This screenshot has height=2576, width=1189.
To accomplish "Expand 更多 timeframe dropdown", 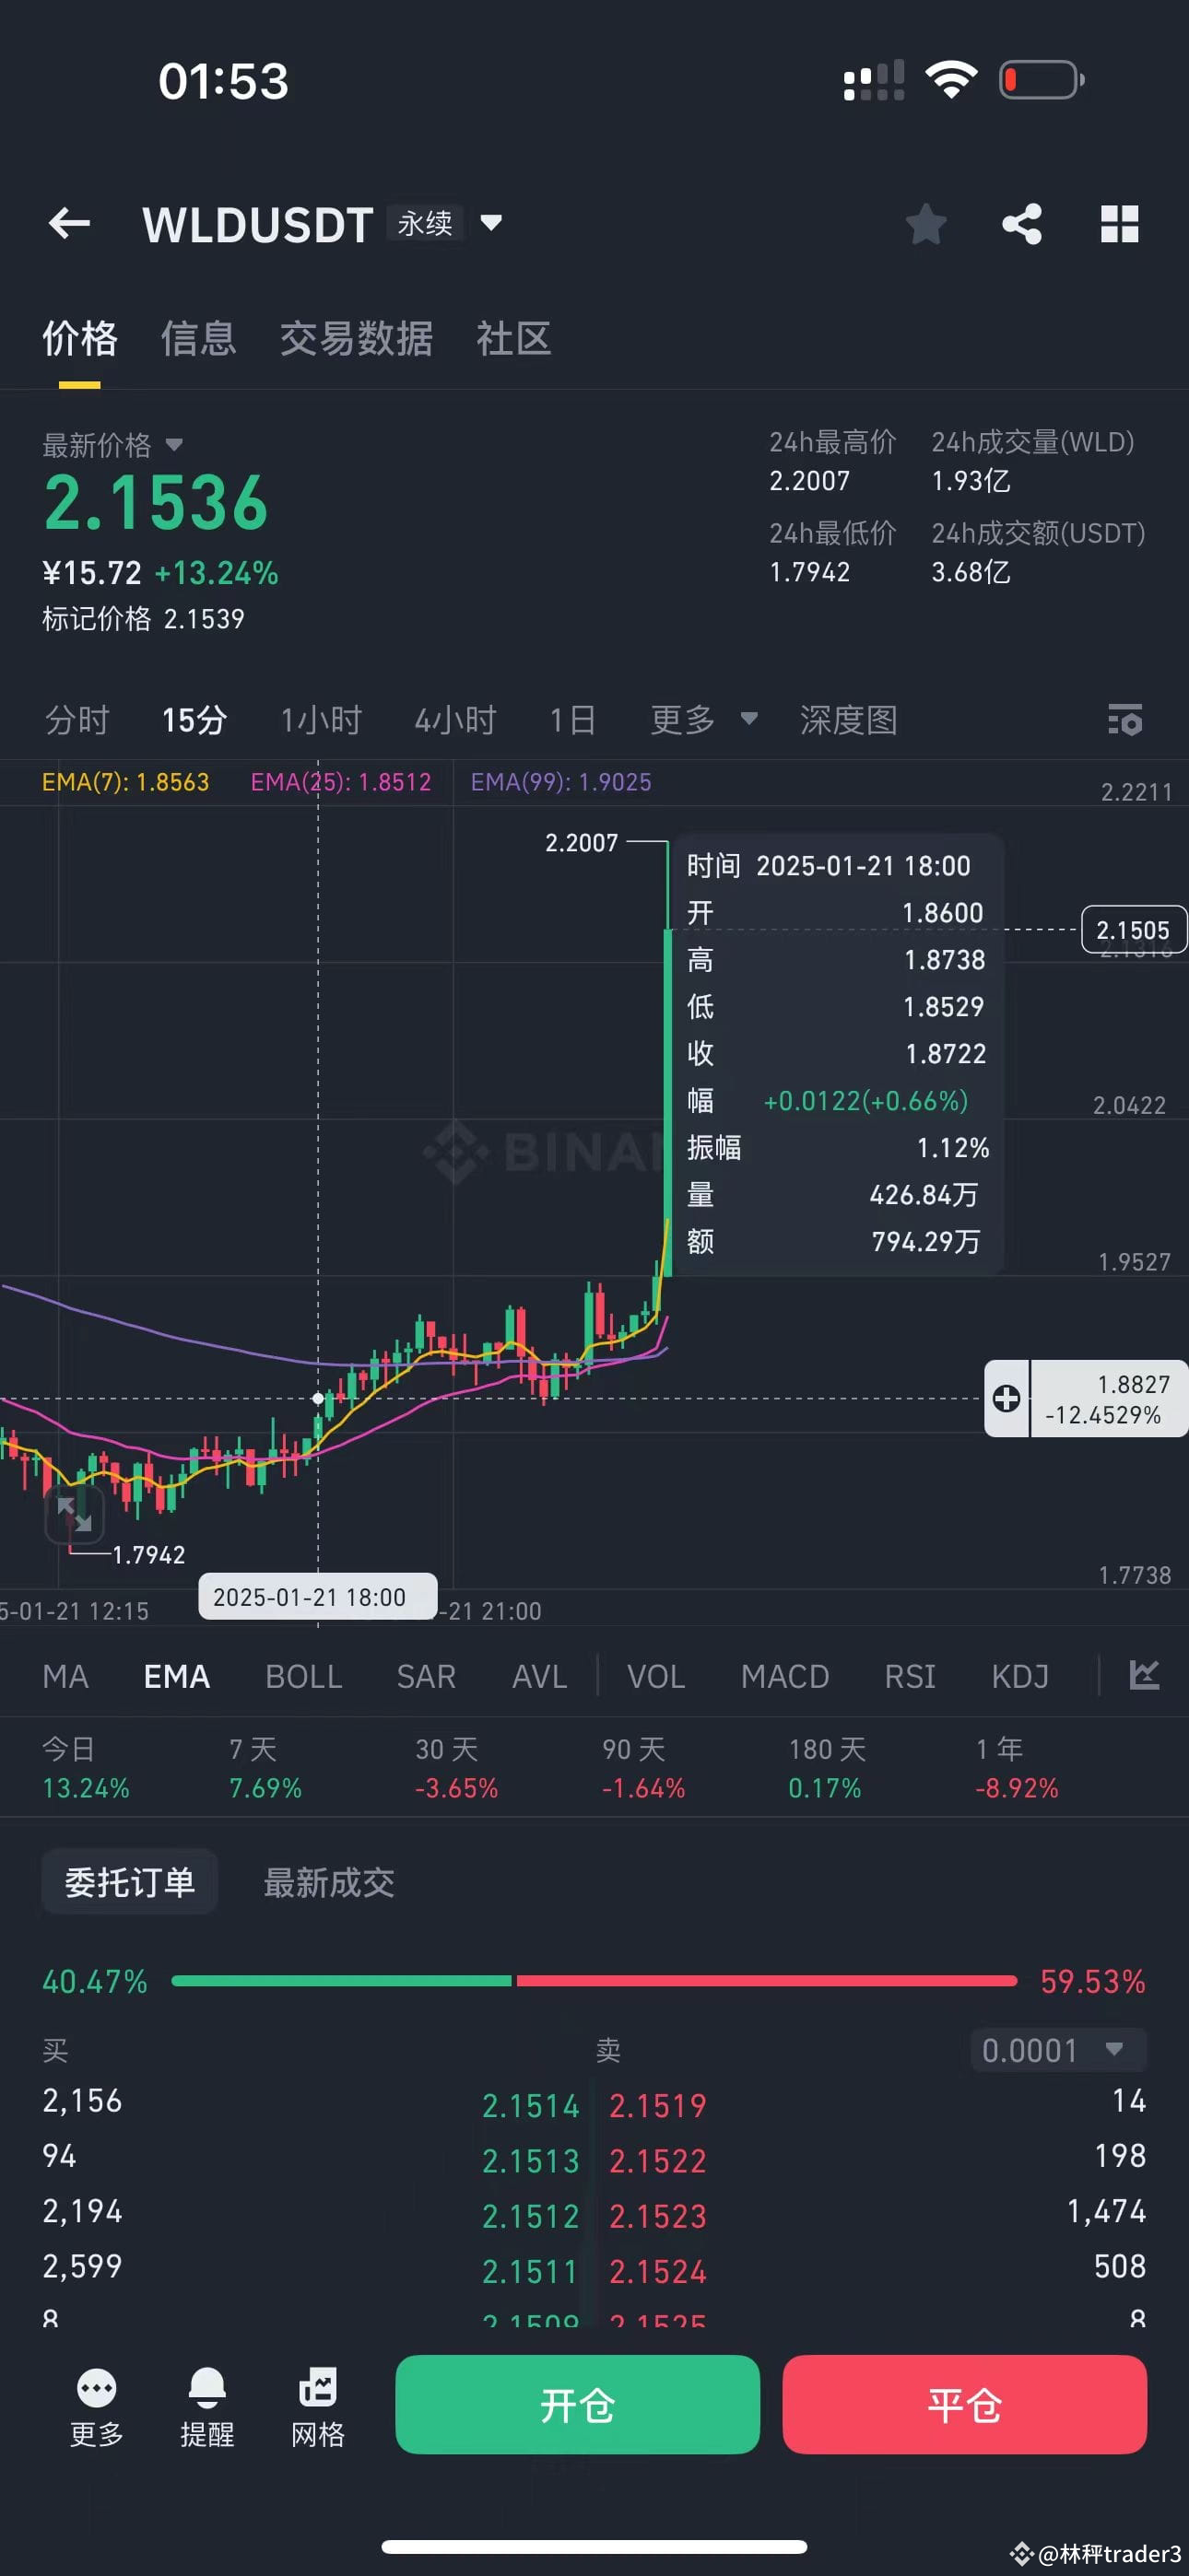I will coord(703,719).
